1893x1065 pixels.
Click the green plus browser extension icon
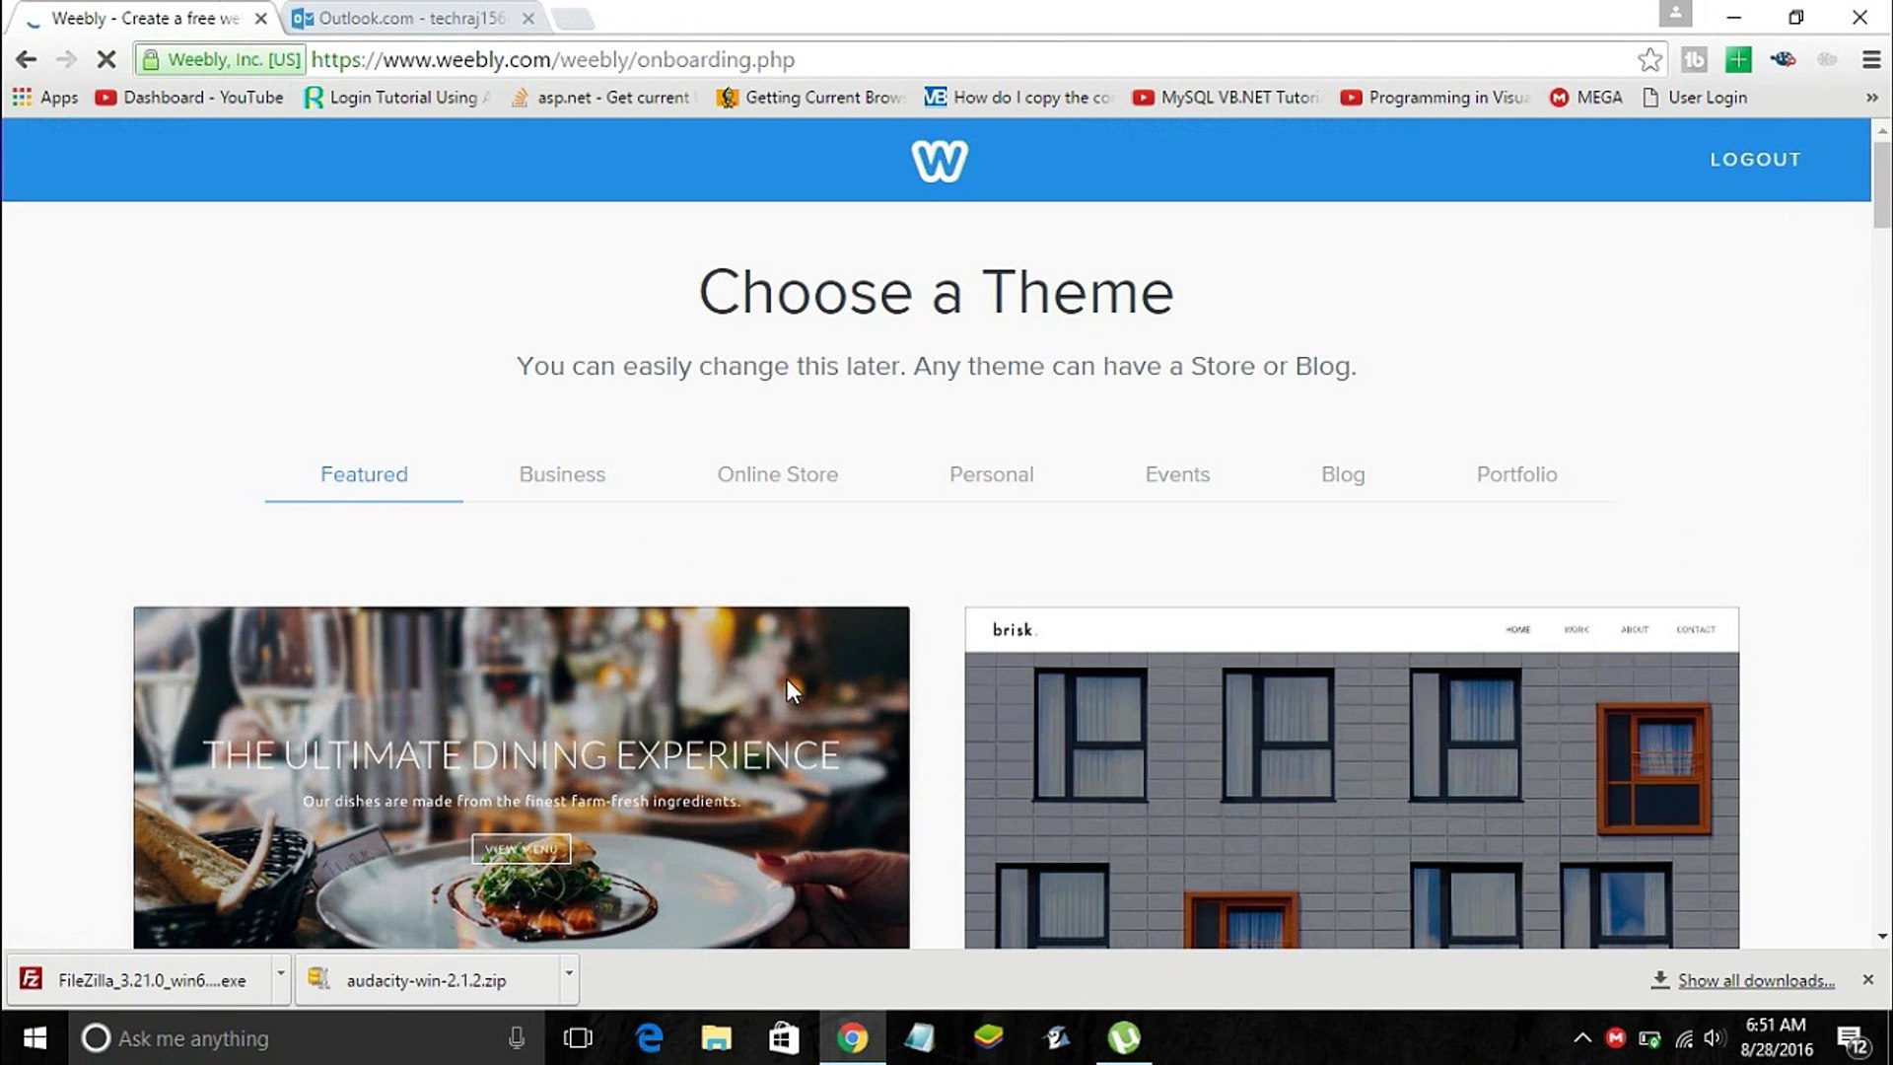tap(1737, 59)
